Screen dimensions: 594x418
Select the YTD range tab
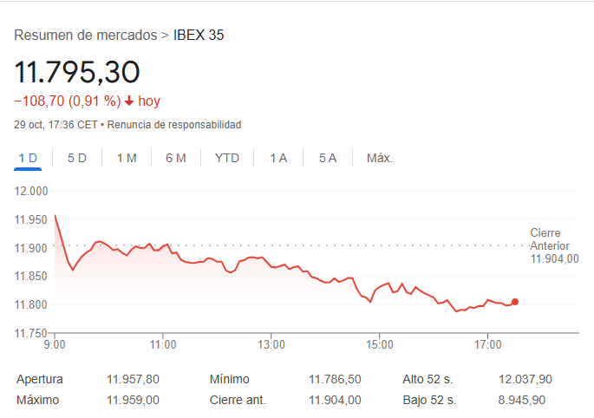pyautogui.click(x=227, y=158)
